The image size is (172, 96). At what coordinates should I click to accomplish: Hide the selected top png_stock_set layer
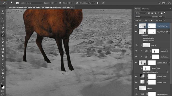tap(136, 26)
